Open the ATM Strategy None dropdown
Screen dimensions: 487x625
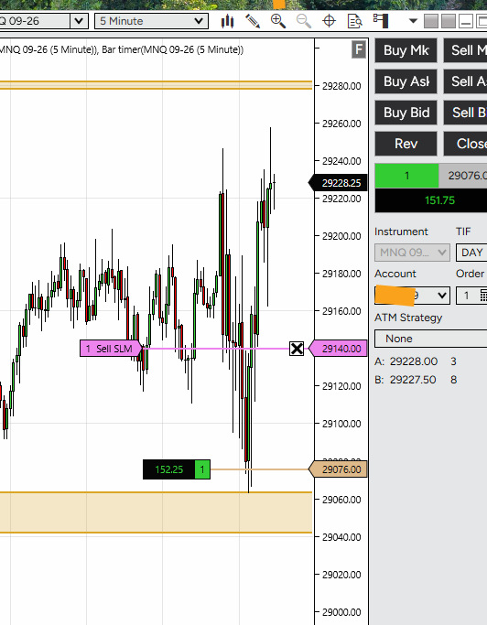[431, 339]
